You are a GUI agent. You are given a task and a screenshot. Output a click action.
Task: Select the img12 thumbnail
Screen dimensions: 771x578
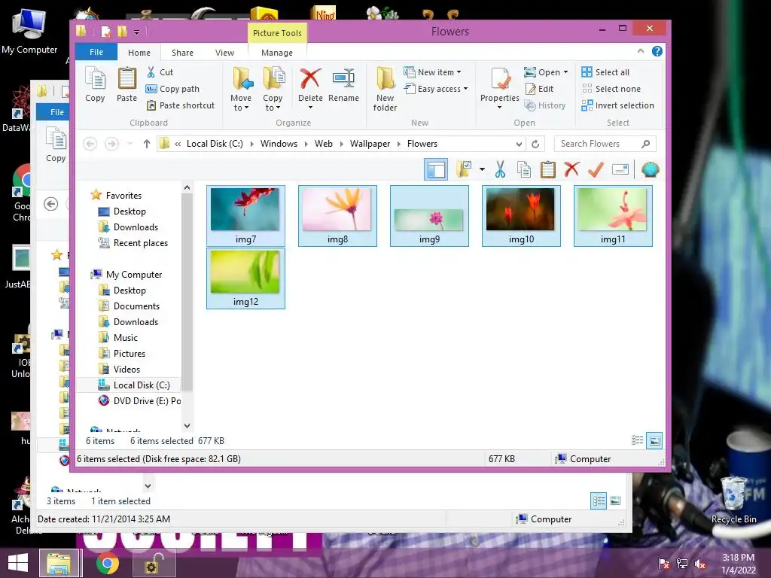[x=245, y=278]
